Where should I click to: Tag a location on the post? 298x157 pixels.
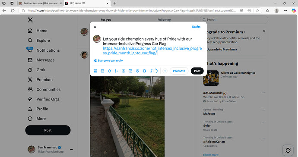coord(138,71)
